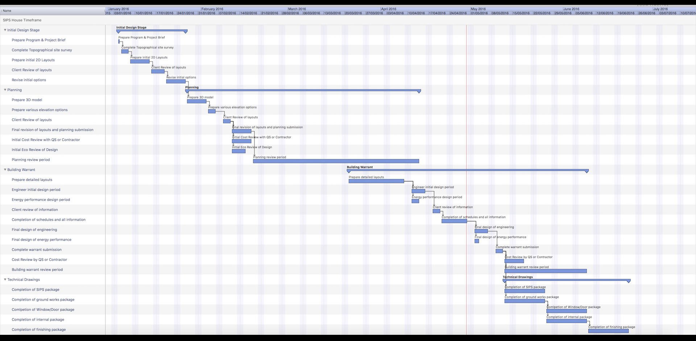Collapse the Technical Drawings group
Screen dimensions: 696x341
pos(5,280)
